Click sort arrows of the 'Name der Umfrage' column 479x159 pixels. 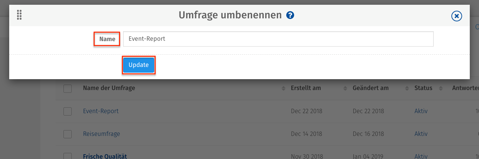283,88
